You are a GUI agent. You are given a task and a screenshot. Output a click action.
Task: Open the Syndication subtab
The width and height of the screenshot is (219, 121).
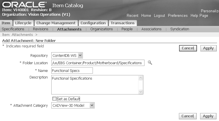[x=180, y=29]
